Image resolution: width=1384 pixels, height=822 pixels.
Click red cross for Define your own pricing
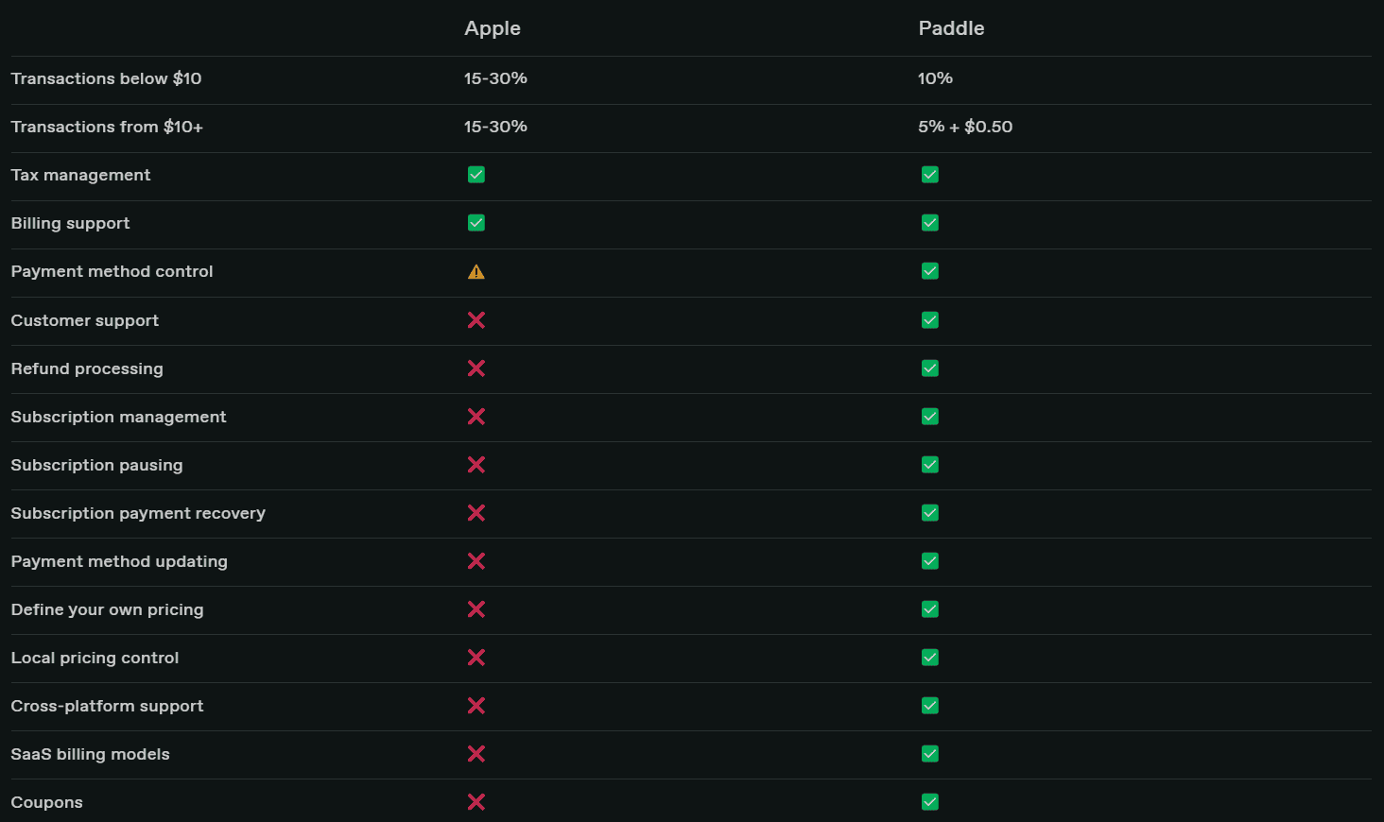pyautogui.click(x=476, y=609)
